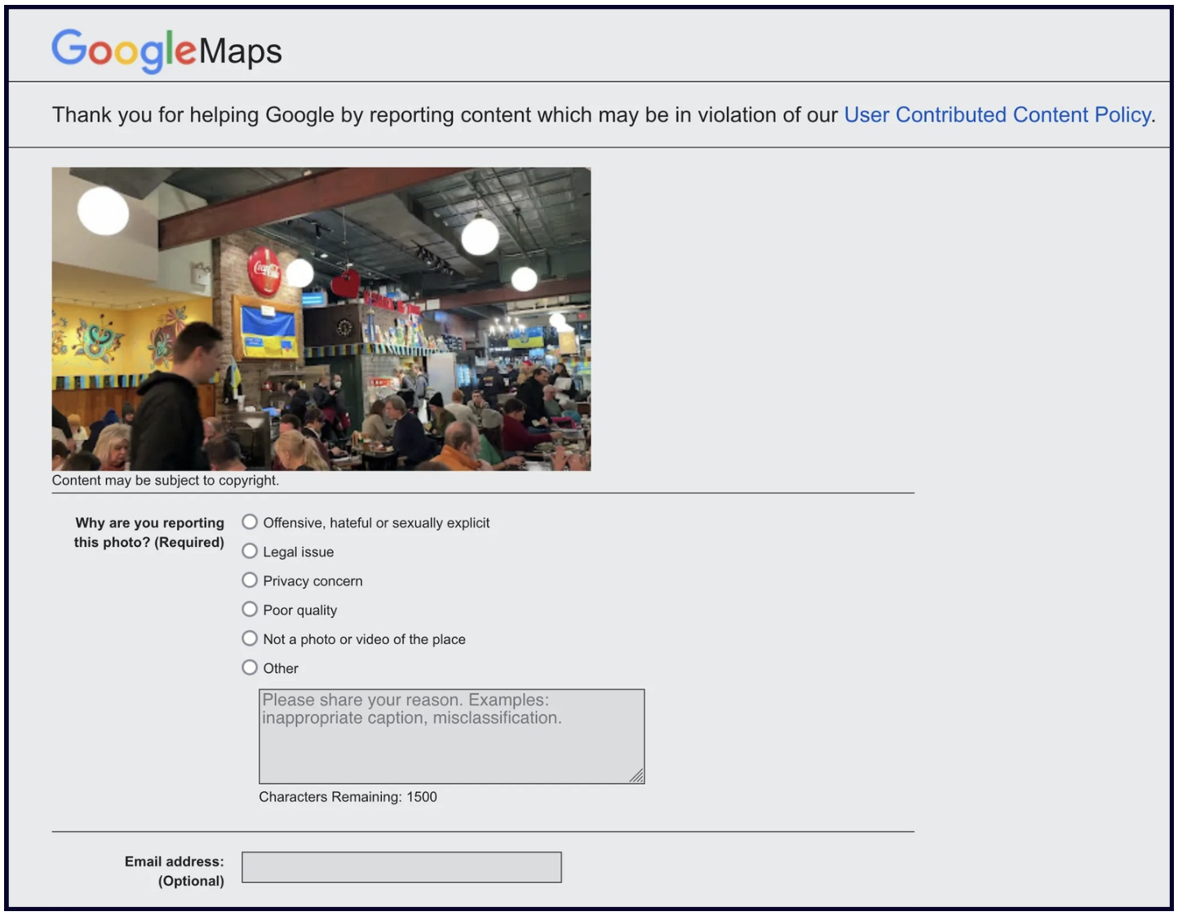Click the "Characters Remaining: 1500" counter

point(348,797)
